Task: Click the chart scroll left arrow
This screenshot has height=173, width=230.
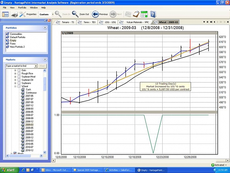Action: point(53,160)
